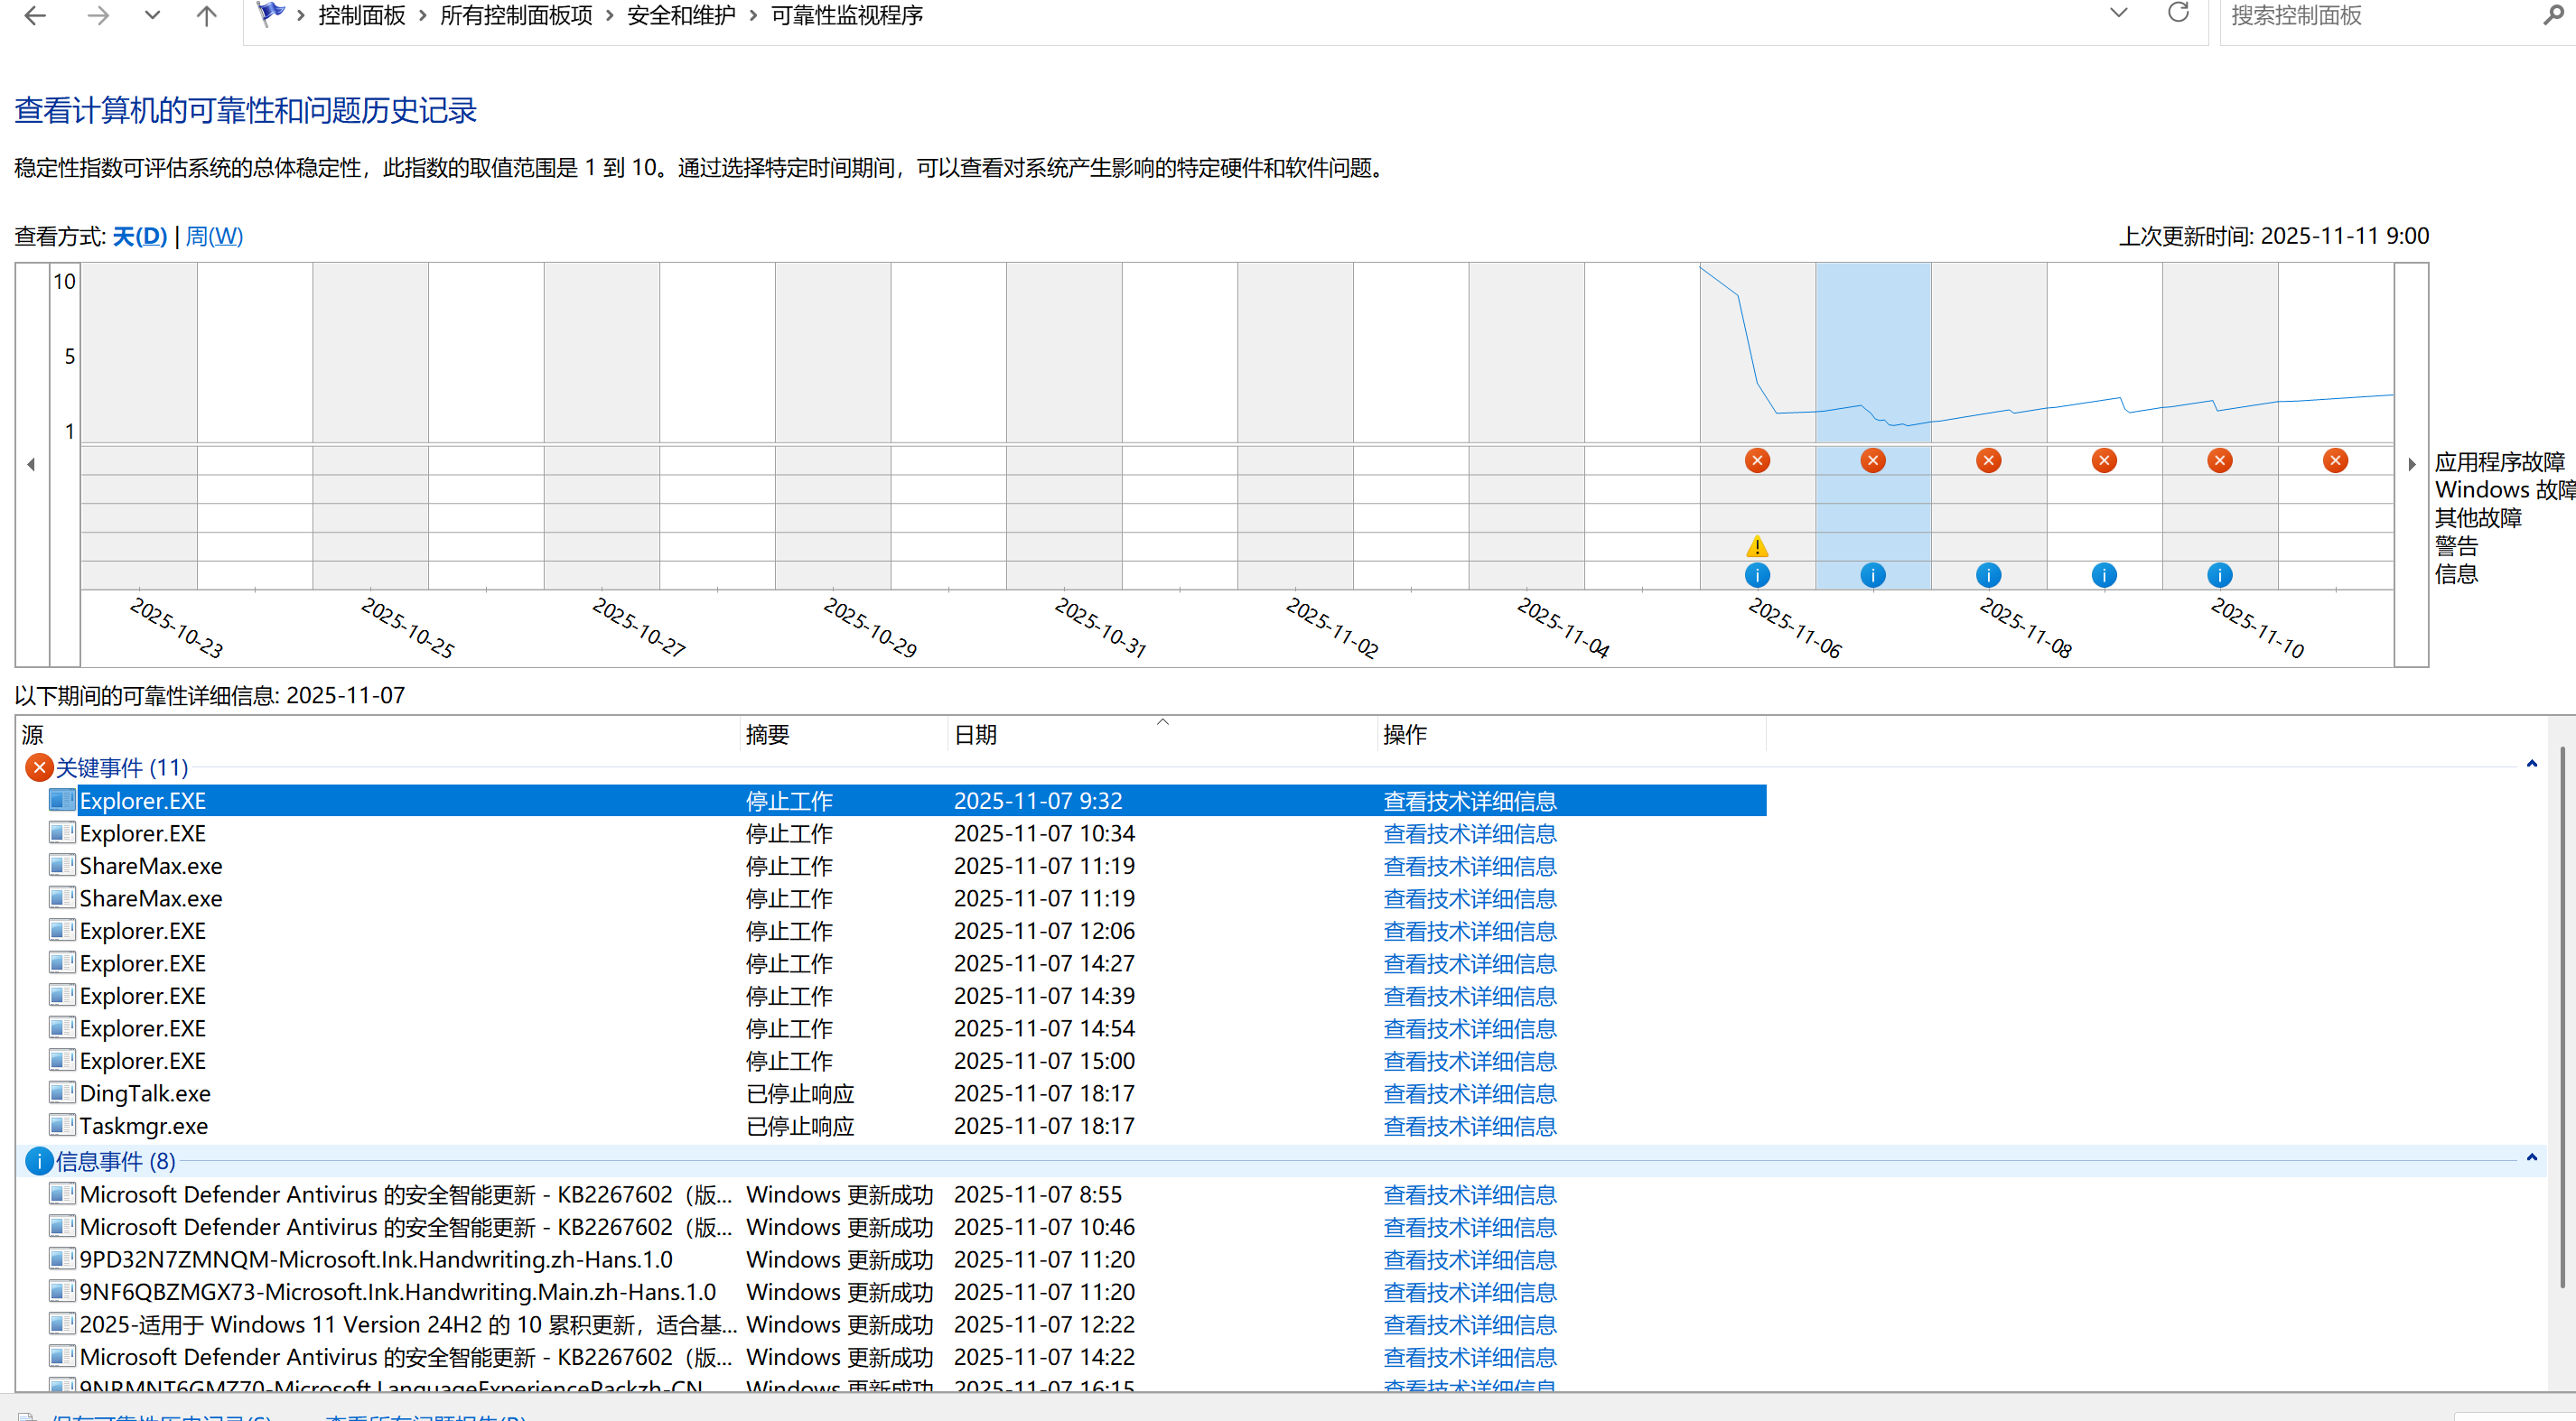
Task: Open recent locations dropdown chevron
Action: (x=152, y=15)
